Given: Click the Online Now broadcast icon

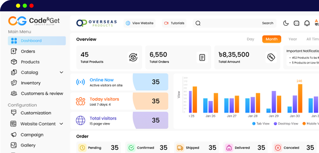Looking at the screenshot, I should 80,82.
